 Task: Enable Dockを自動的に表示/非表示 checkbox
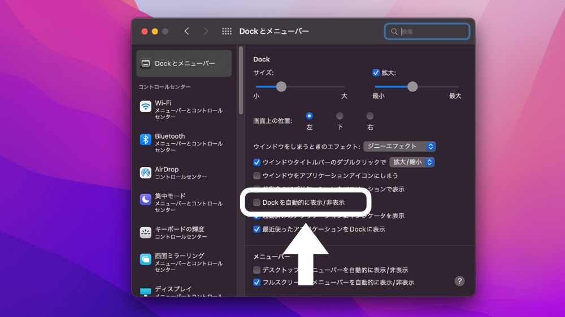click(x=257, y=202)
